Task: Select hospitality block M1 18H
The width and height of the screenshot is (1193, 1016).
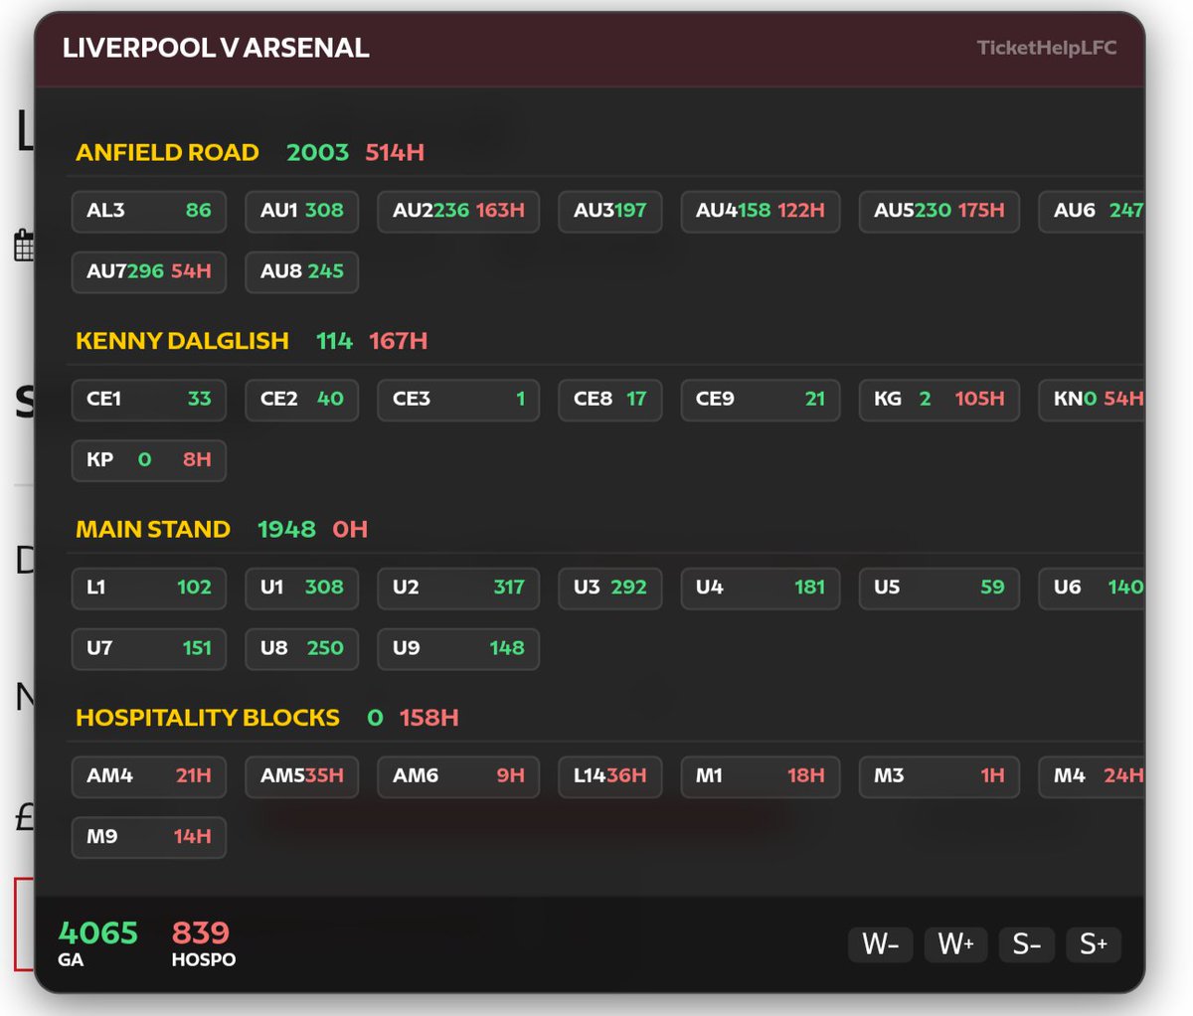Action: pos(761,776)
